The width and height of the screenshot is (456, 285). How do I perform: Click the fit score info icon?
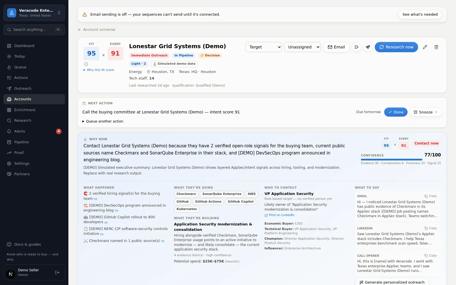[86, 64]
